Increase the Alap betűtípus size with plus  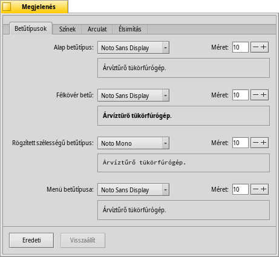(x=264, y=47)
